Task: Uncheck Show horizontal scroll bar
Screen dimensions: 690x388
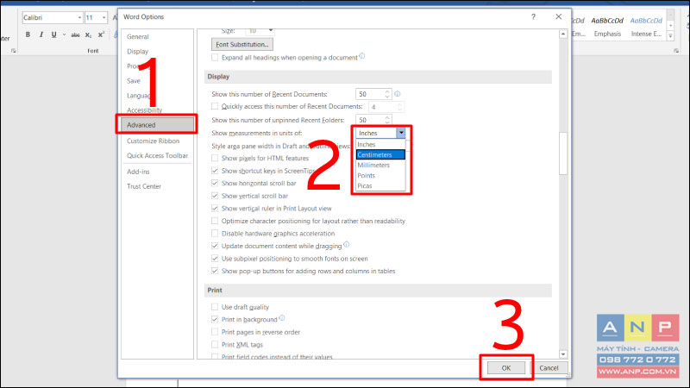Action: (215, 183)
